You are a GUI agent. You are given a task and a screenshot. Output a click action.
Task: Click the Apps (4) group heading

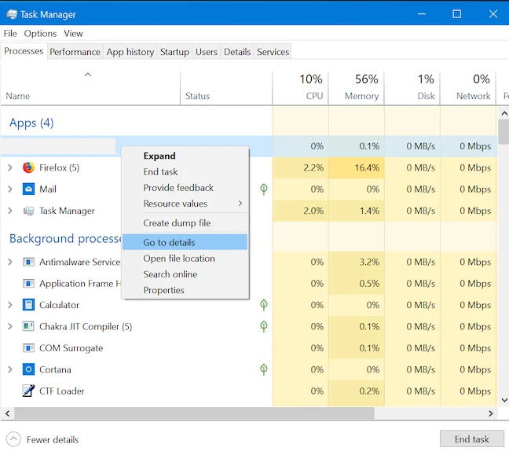(31, 123)
